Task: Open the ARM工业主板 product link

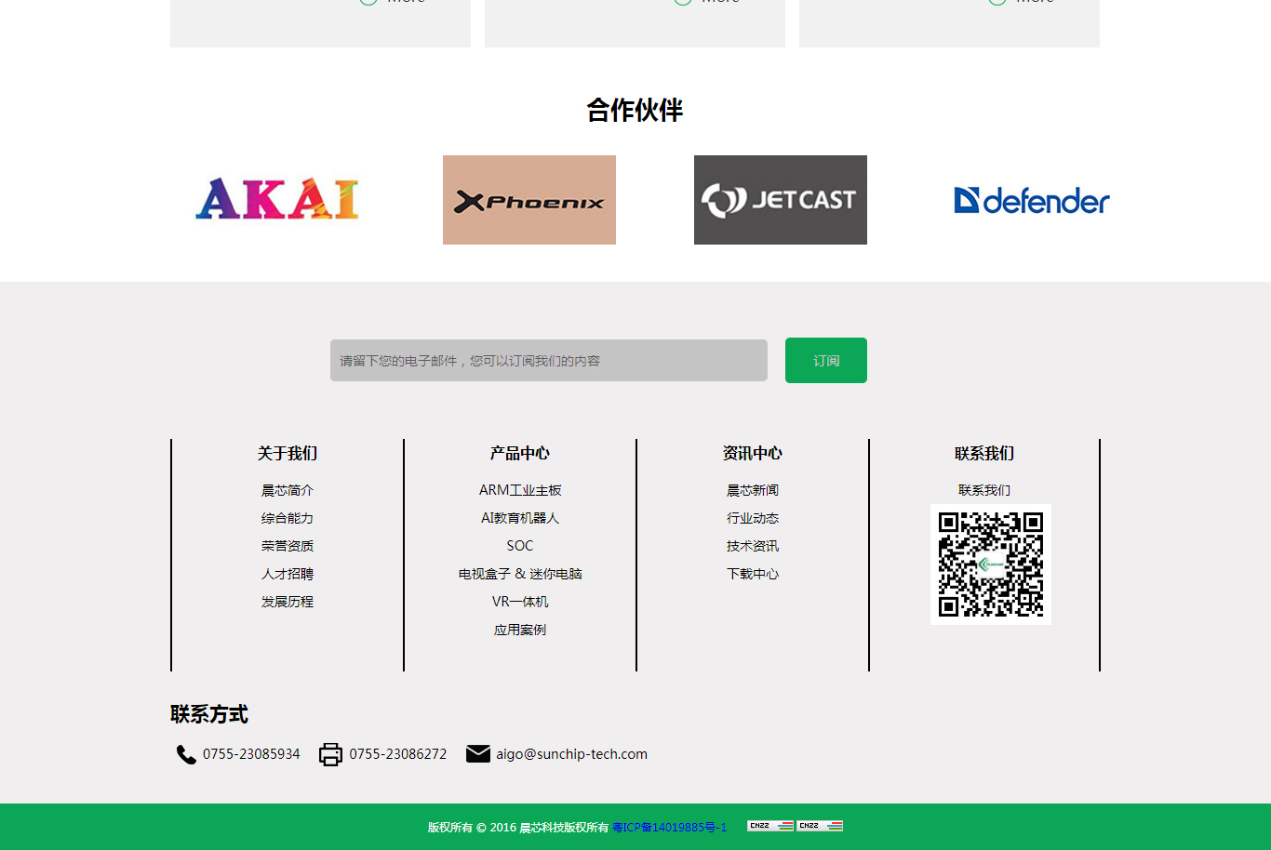Action: coord(520,490)
